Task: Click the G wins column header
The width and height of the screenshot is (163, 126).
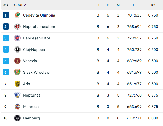Action: [x=108, y=5]
